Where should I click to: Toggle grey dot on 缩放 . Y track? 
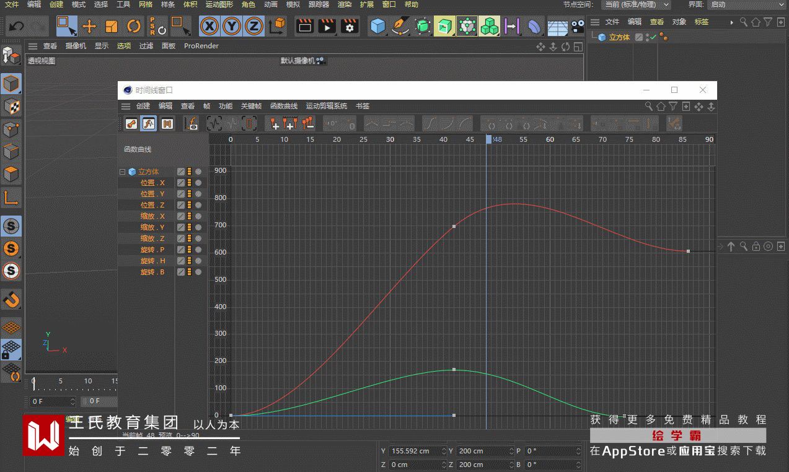click(x=198, y=227)
